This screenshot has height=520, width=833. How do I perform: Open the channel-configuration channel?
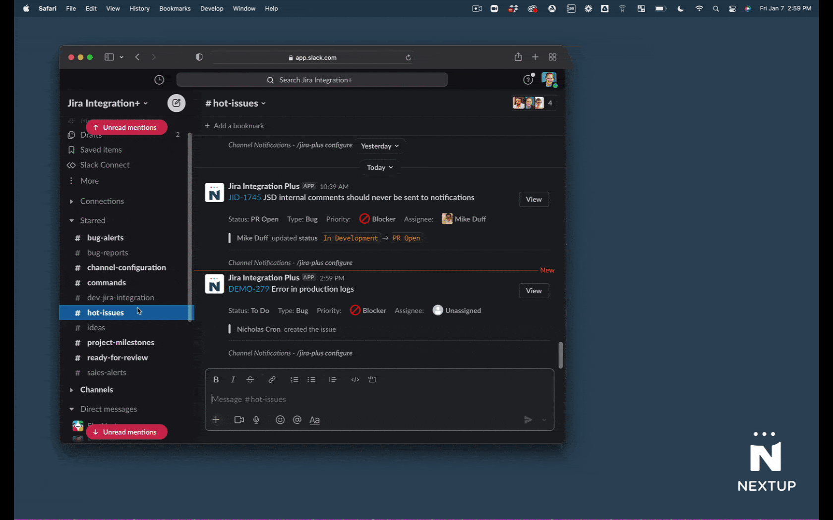coord(126,267)
